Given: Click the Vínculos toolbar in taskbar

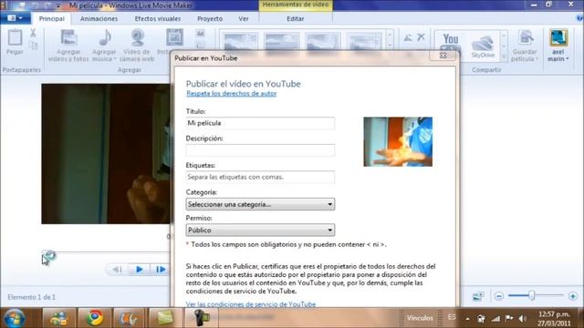Looking at the screenshot, I should [x=420, y=318].
